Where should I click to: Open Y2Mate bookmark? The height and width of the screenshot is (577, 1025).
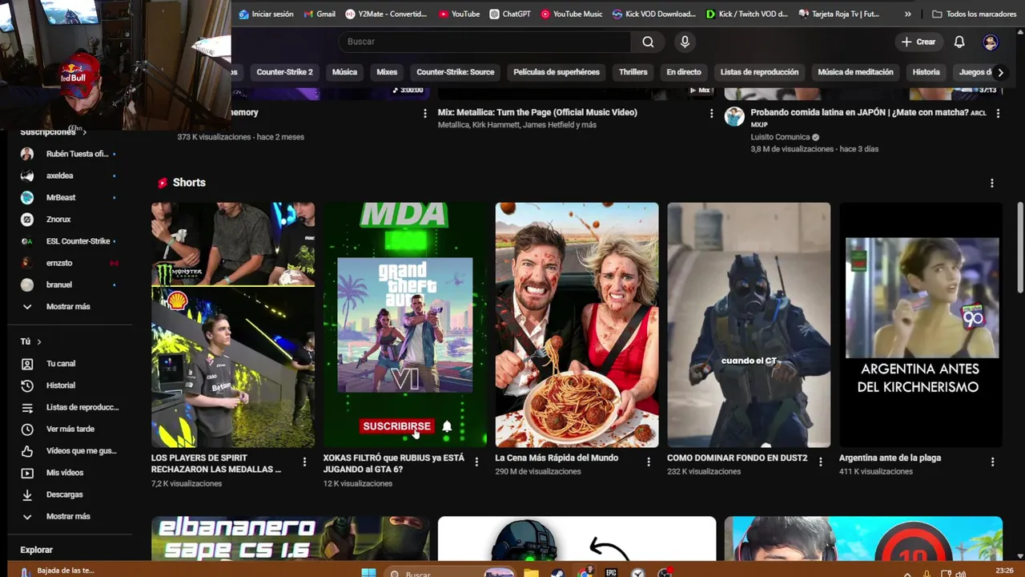click(x=386, y=14)
